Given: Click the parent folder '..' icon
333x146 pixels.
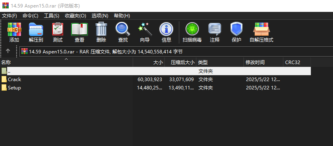Looking at the screenshot, I should tap(4, 71).
